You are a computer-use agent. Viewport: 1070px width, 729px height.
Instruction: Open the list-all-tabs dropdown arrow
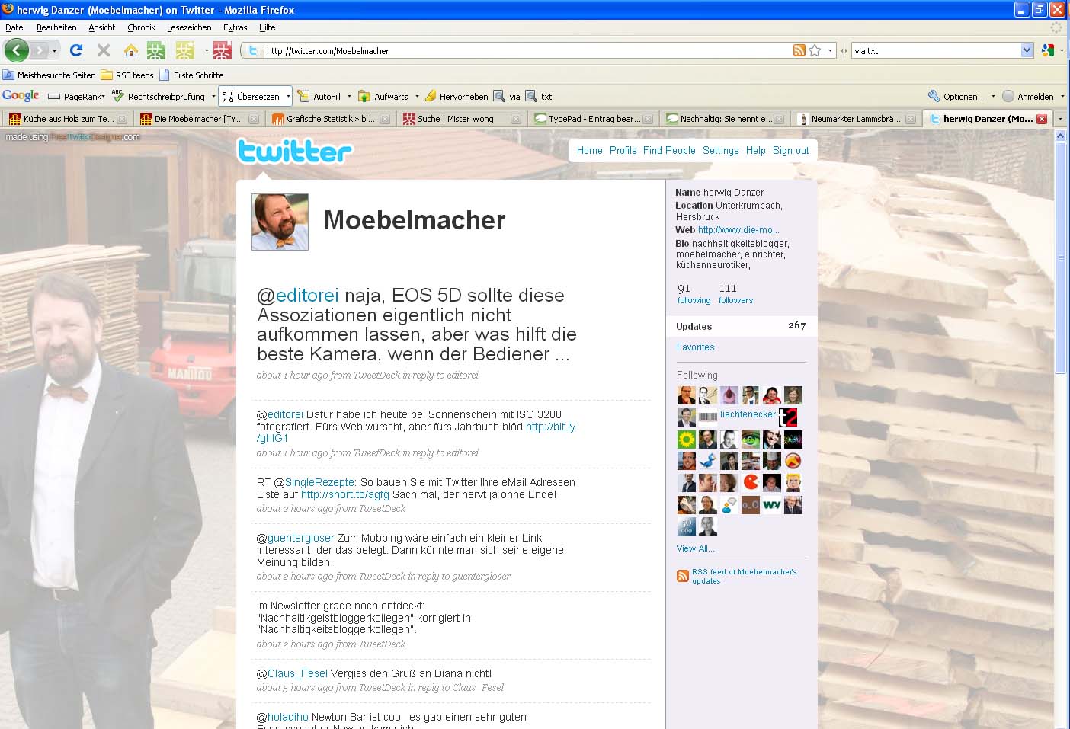(x=1060, y=119)
